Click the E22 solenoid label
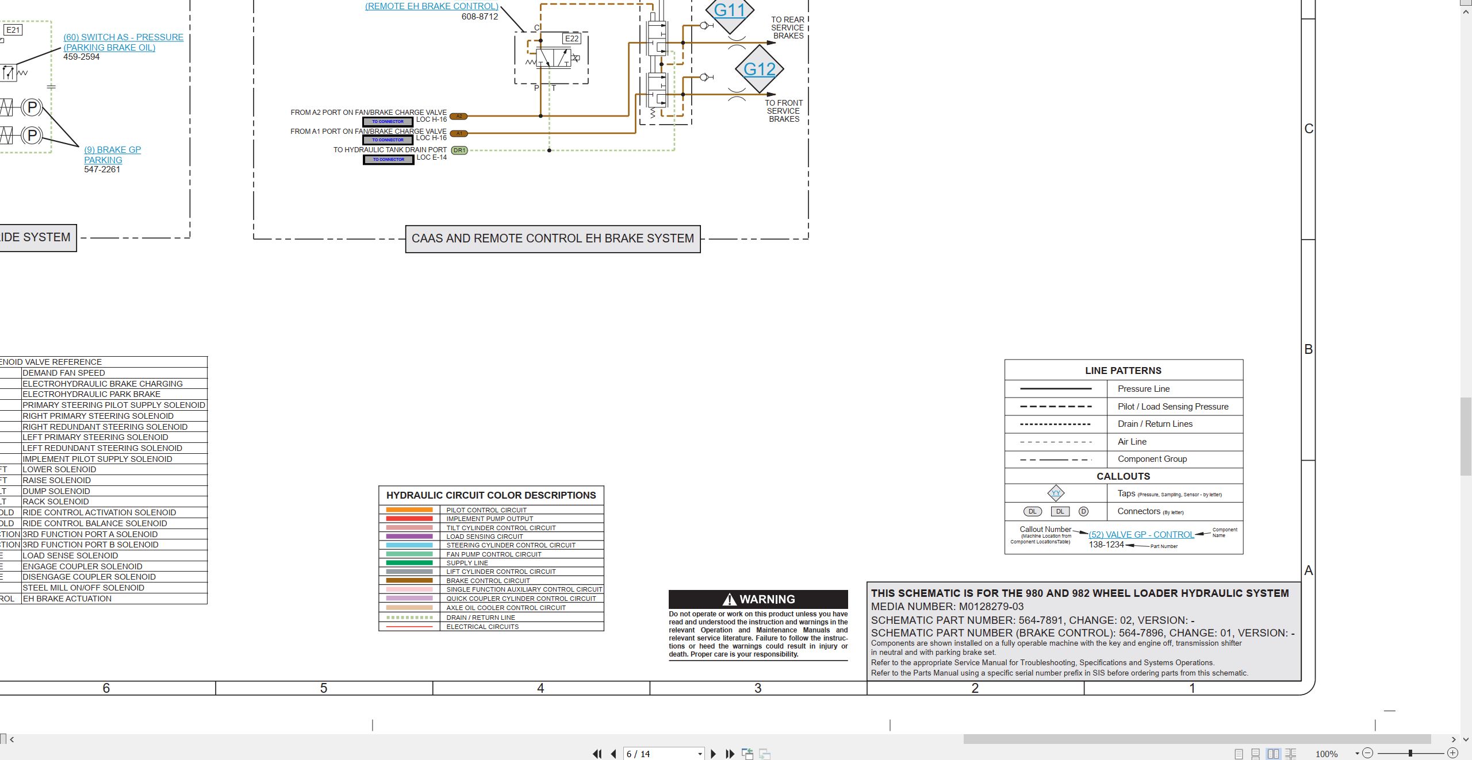The image size is (1472, 760). click(572, 38)
